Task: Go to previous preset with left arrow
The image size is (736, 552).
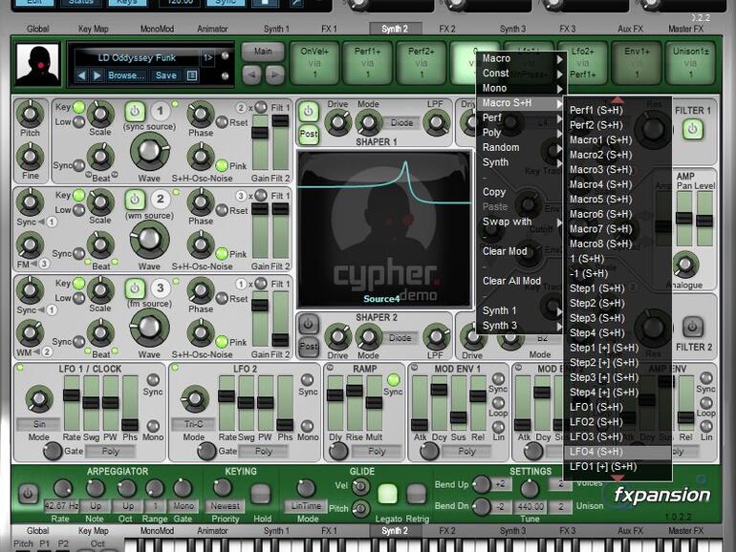Action: click(81, 75)
